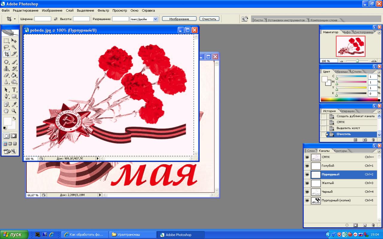The height and width of the screenshot is (239, 383).
Task: Hide the Желтый channel
Action: click(307, 183)
